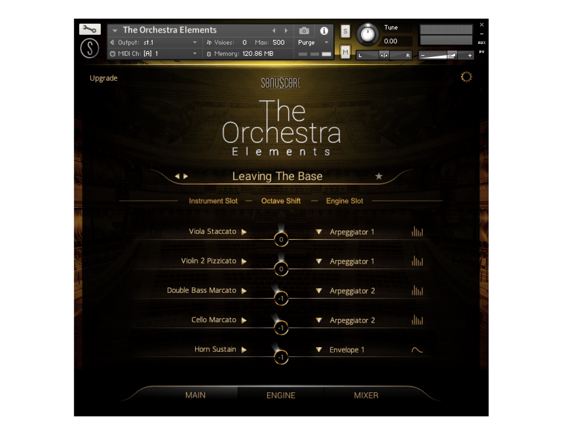562x435 pixels.
Task: Open instrument info icon
Action: click(324, 31)
